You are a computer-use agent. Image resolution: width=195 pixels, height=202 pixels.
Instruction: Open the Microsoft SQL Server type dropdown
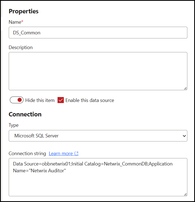coord(98,136)
